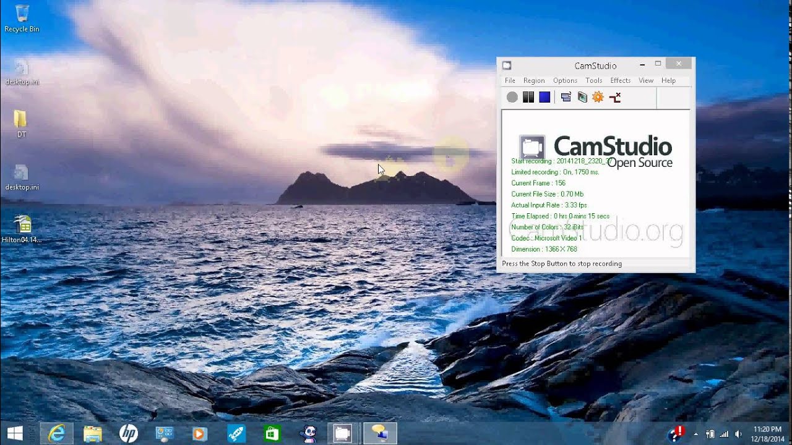This screenshot has width=792, height=445.
Task: Select the Recycle Bin desktop icon
Action: pyautogui.click(x=22, y=19)
